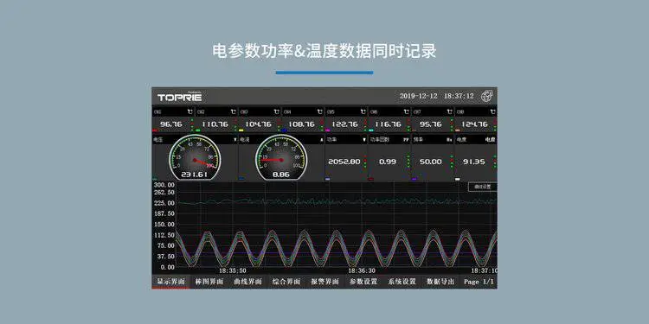Screen dimensions: 649x324
Task: Click the yellow color marker of channel 104.76
Action: (x=241, y=130)
